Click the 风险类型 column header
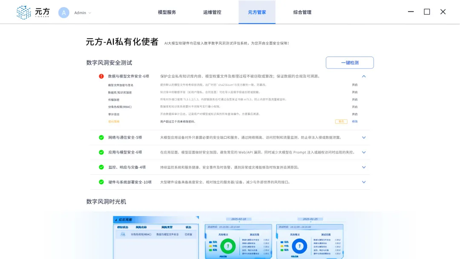The width and height of the screenshot is (460, 259). click(167, 227)
